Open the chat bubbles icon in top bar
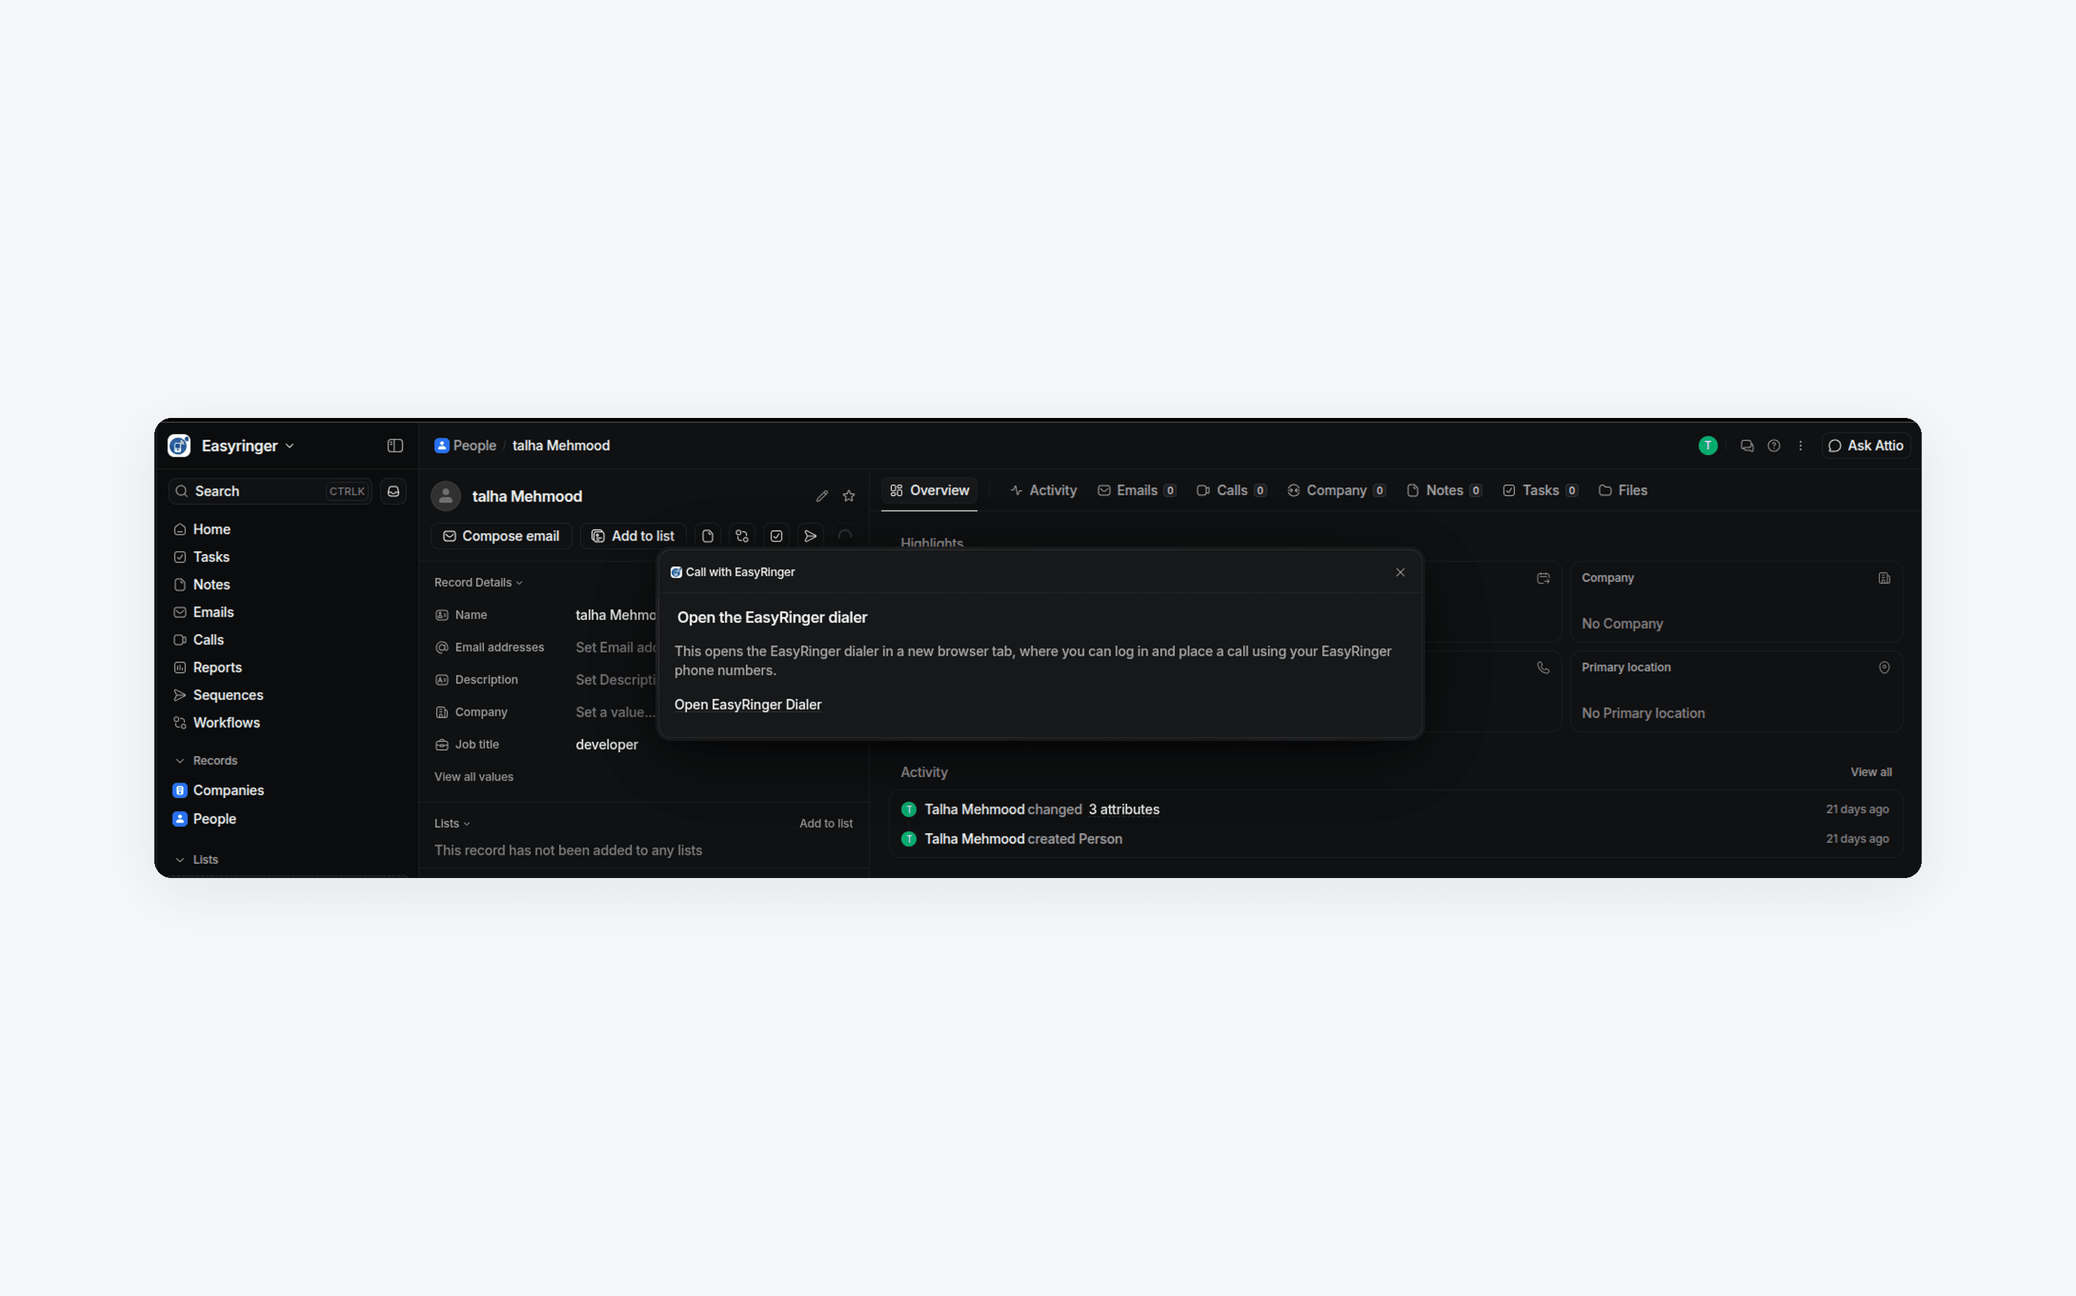The height and width of the screenshot is (1296, 2076). coord(1747,446)
